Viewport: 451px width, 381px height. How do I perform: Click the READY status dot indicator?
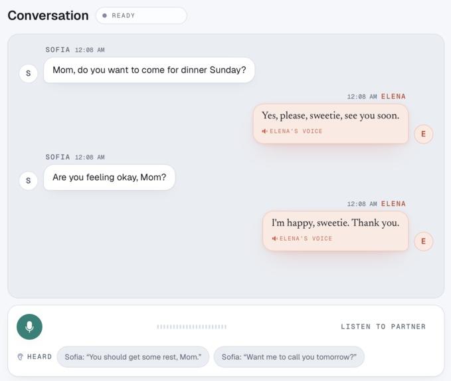pos(105,15)
